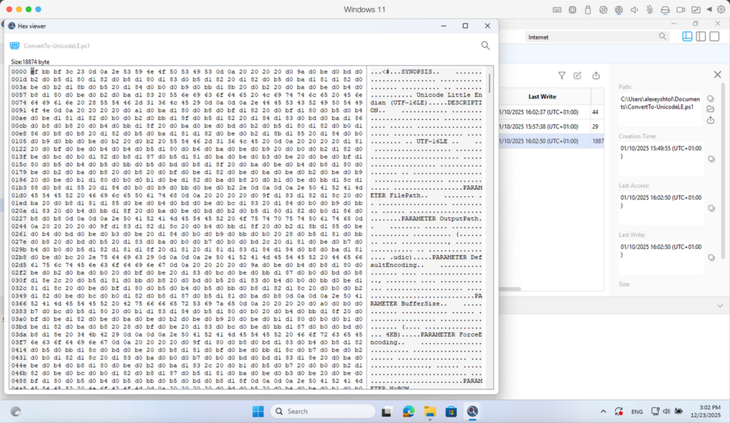The width and height of the screenshot is (730, 423).
Task: Switch to single-pane layout view
Action: (716, 36)
